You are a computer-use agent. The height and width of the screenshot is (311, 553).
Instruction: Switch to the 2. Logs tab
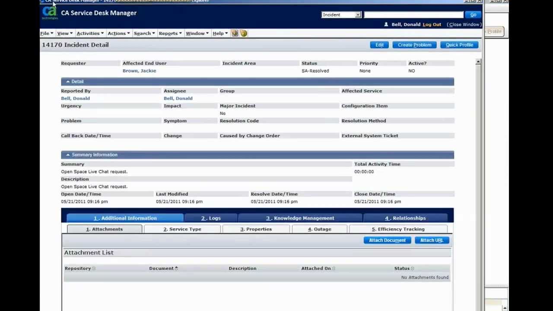[210, 218]
